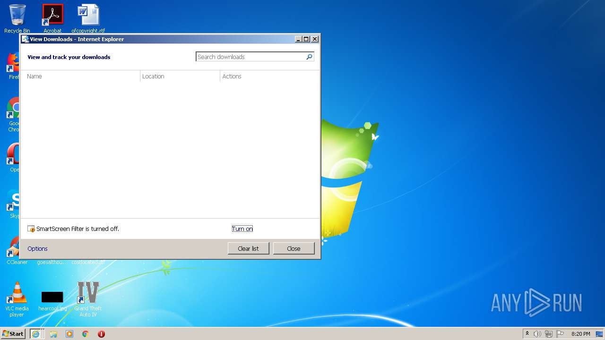Click the Clear list button
The image size is (605, 340).
point(248,248)
